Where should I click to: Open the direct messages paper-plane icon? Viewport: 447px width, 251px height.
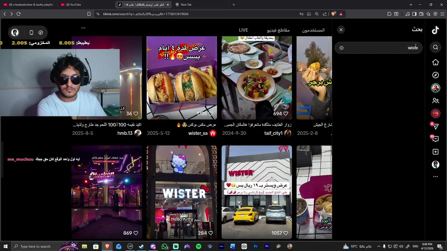435,126
